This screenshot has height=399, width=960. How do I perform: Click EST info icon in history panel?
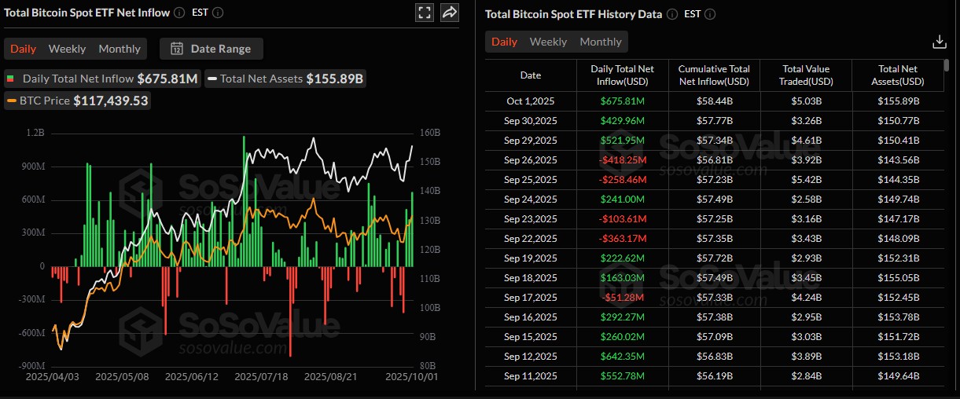coord(710,14)
